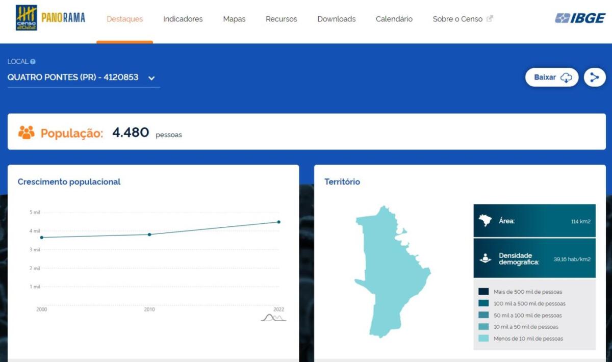612x362 pixels.
Task: Click the 2022 data point on the chart
Action: (x=279, y=222)
